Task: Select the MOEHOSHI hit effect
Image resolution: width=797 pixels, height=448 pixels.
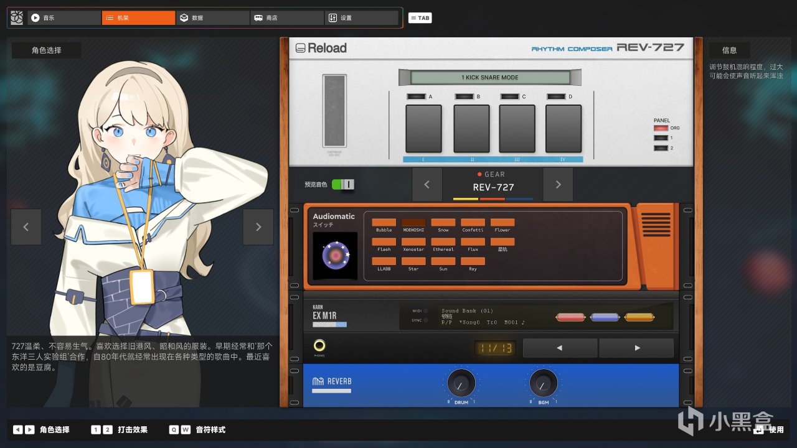Action: coord(413,222)
